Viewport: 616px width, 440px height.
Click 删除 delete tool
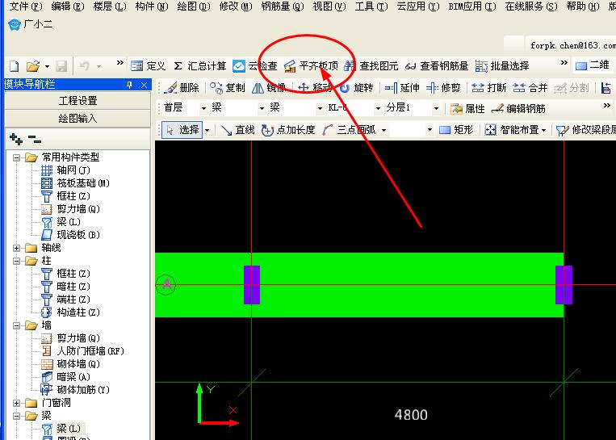click(181, 88)
